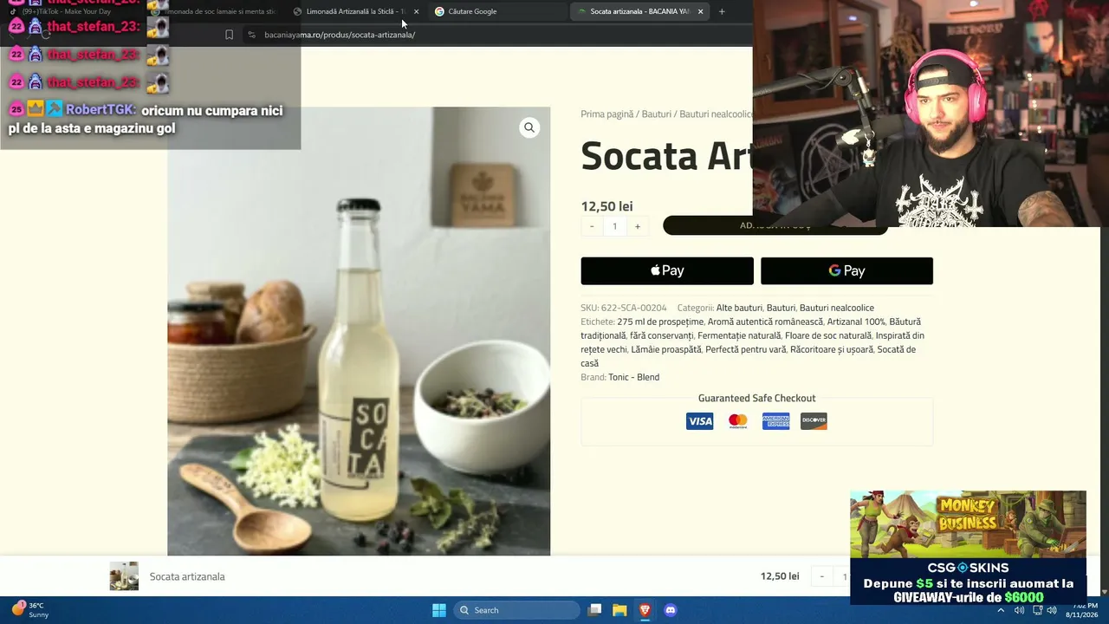Open the Bauturi breadcrumb link
The height and width of the screenshot is (624, 1109).
click(657, 114)
